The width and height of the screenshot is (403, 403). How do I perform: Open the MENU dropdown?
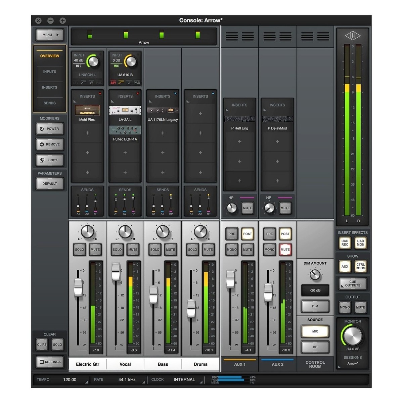click(x=50, y=35)
